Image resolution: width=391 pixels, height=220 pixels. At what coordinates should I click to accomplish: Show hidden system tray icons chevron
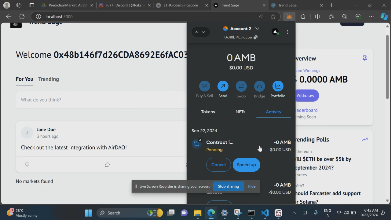click(294, 213)
